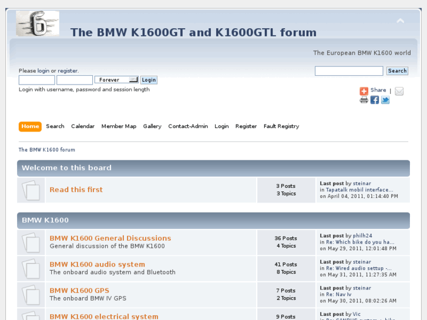Share on Twitter via bird icon
This screenshot has width=427, height=320.
pyautogui.click(x=385, y=100)
